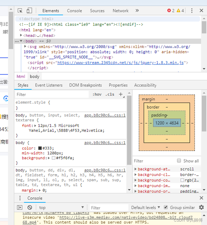This screenshot has width=207, height=225.
Task: Switch to the Elements tab
Action: 51,11
